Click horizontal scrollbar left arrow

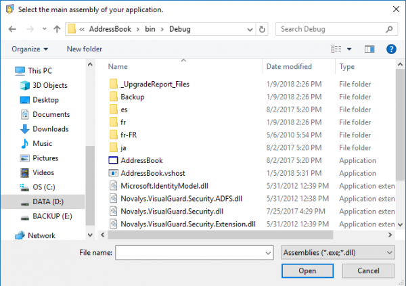tap(103, 235)
